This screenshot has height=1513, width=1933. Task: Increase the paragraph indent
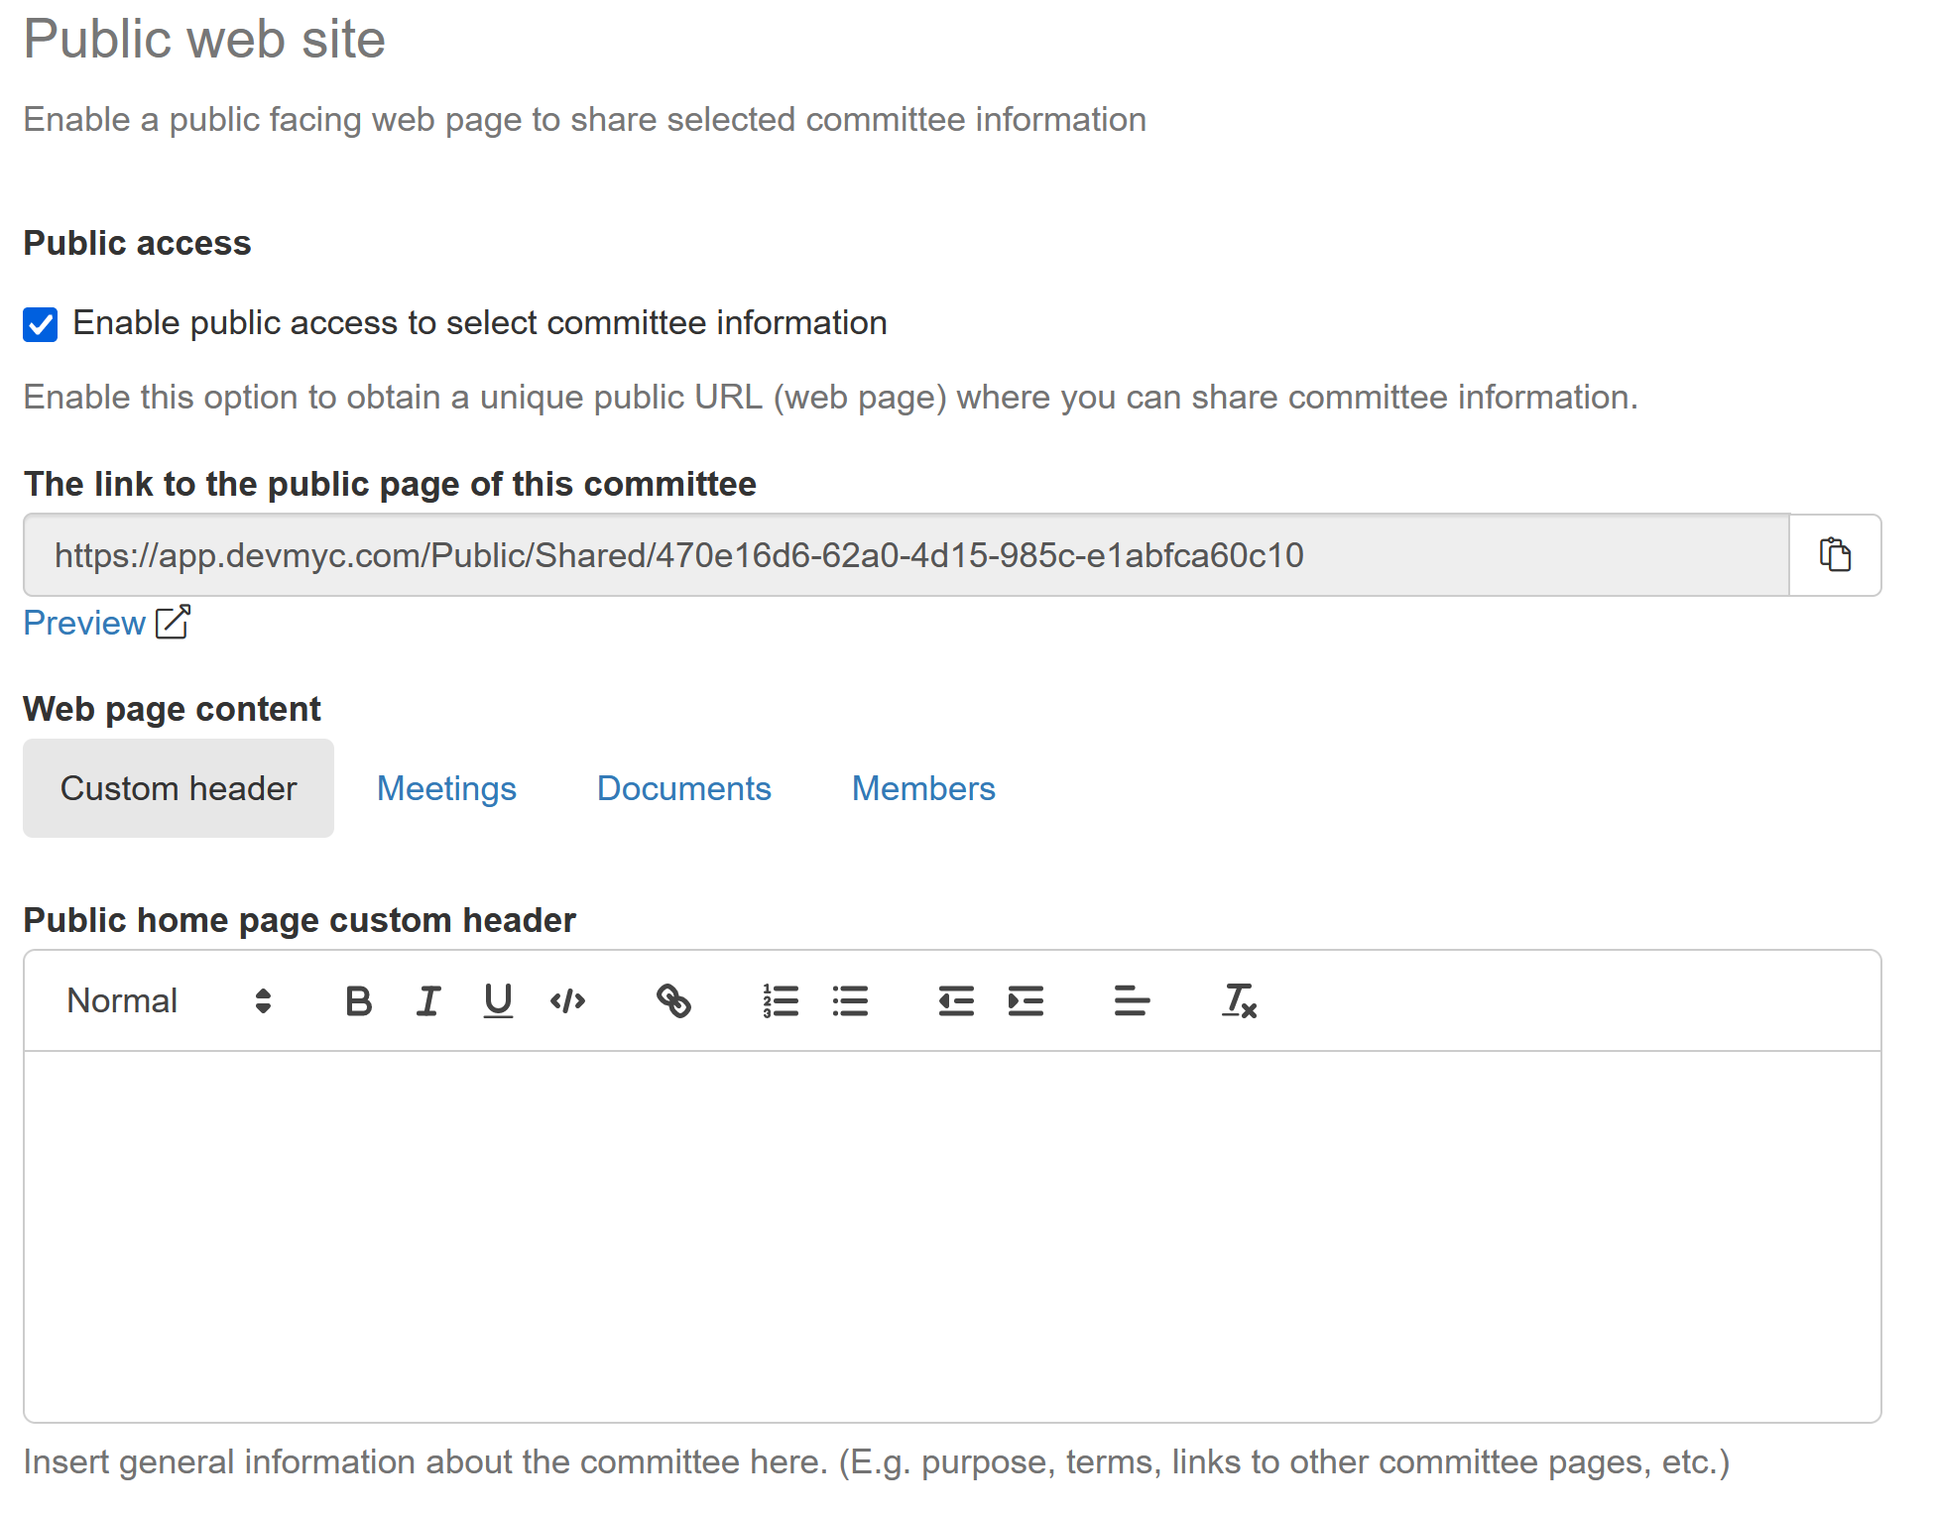pyautogui.click(x=1026, y=1001)
